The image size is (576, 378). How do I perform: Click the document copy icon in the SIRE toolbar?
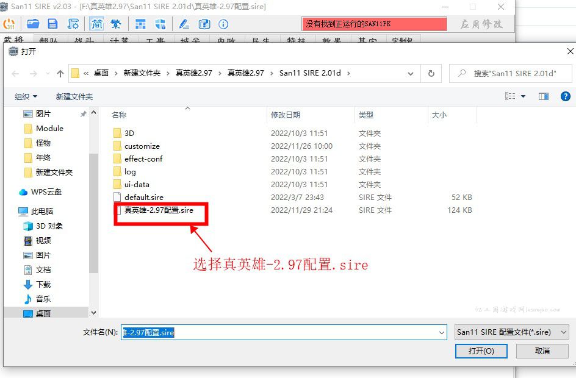[x=204, y=24]
